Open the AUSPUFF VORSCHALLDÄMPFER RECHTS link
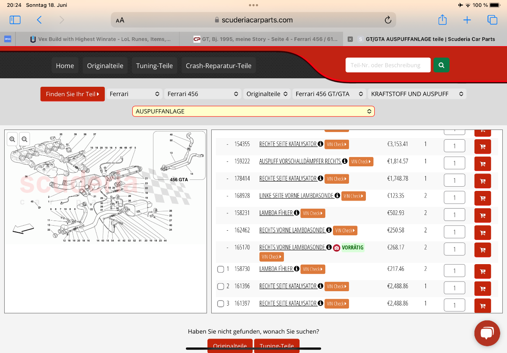Image resolution: width=507 pixels, height=353 pixels. pos(300,161)
